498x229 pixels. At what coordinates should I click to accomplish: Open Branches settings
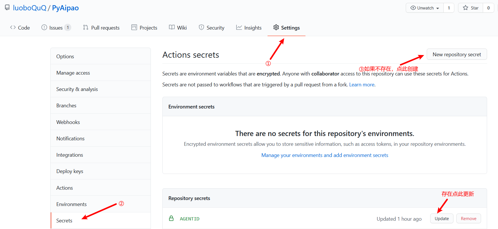pyautogui.click(x=101, y=105)
